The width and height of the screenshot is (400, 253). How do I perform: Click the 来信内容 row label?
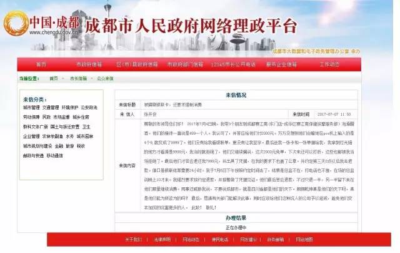pyautogui.click(x=127, y=165)
